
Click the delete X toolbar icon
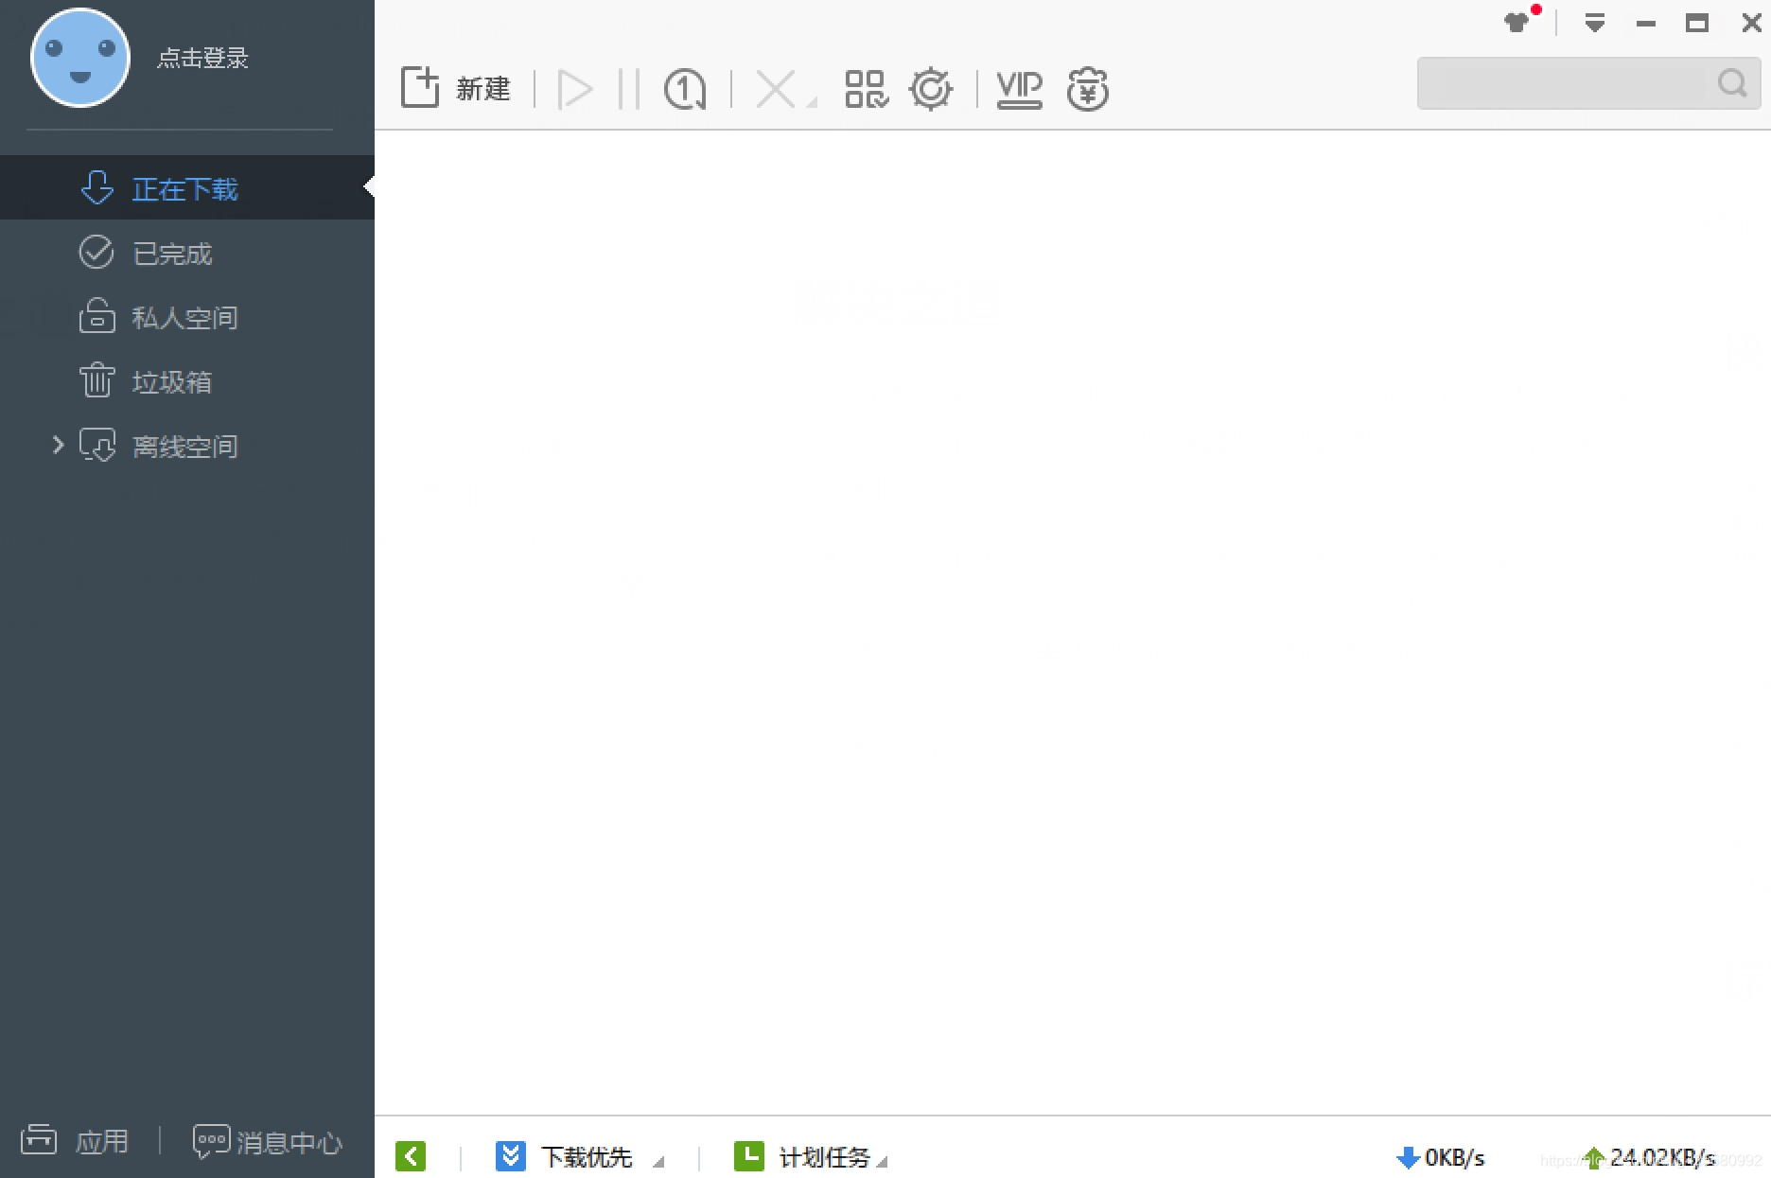click(x=776, y=90)
